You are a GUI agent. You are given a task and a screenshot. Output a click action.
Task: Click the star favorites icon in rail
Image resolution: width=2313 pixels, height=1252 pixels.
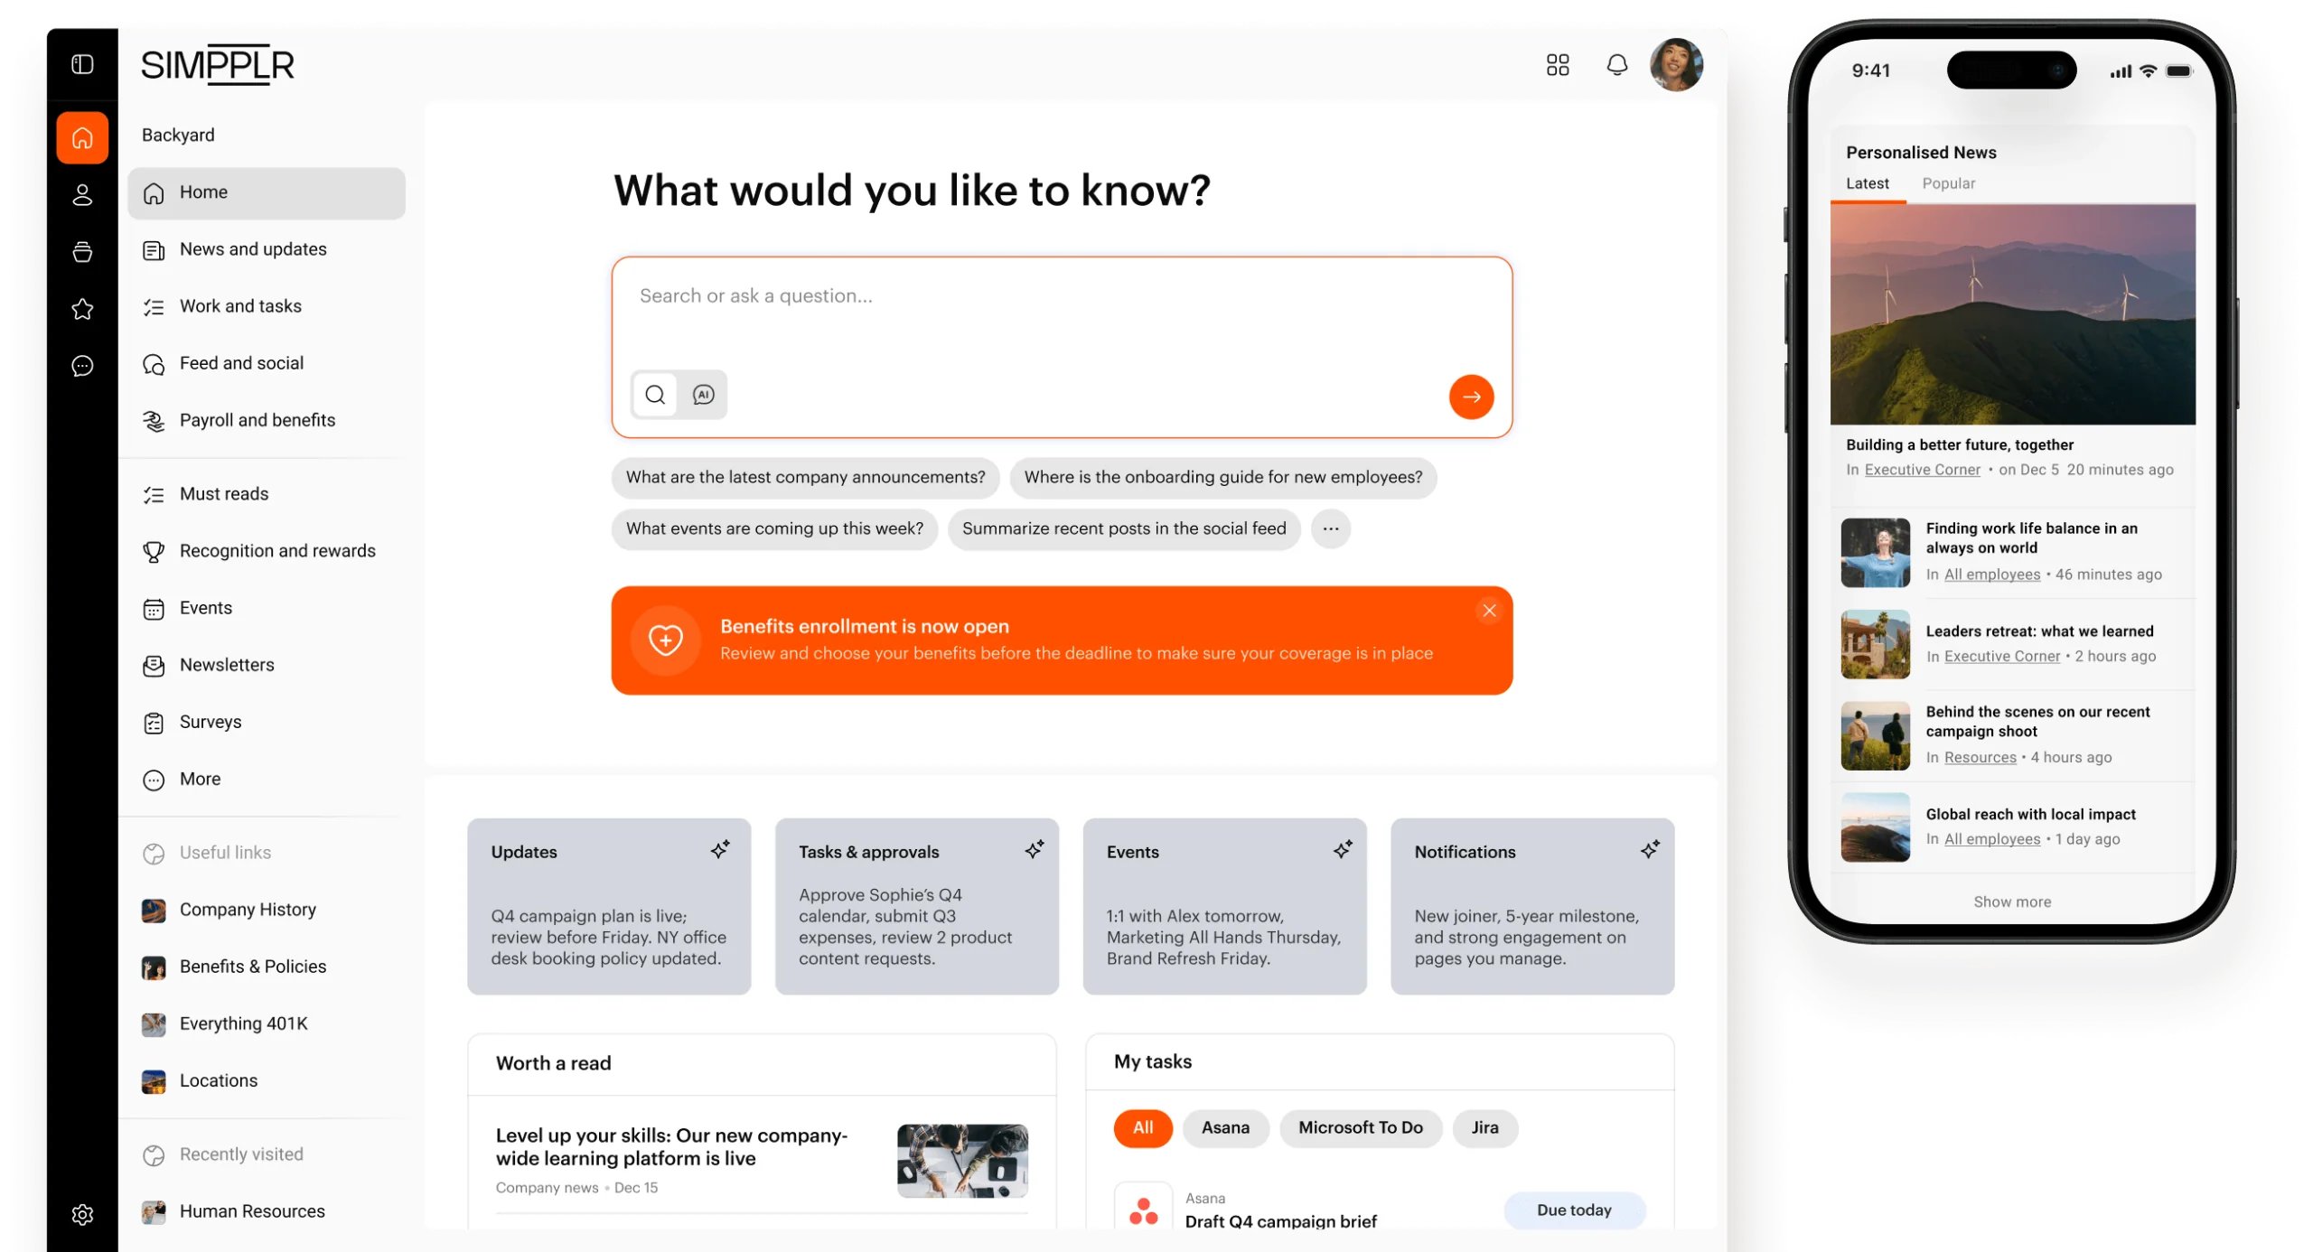82,309
